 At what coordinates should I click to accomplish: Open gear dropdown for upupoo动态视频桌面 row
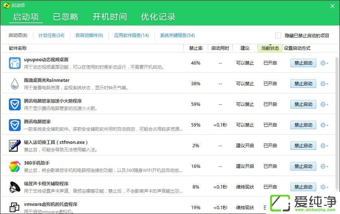[324, 63]
